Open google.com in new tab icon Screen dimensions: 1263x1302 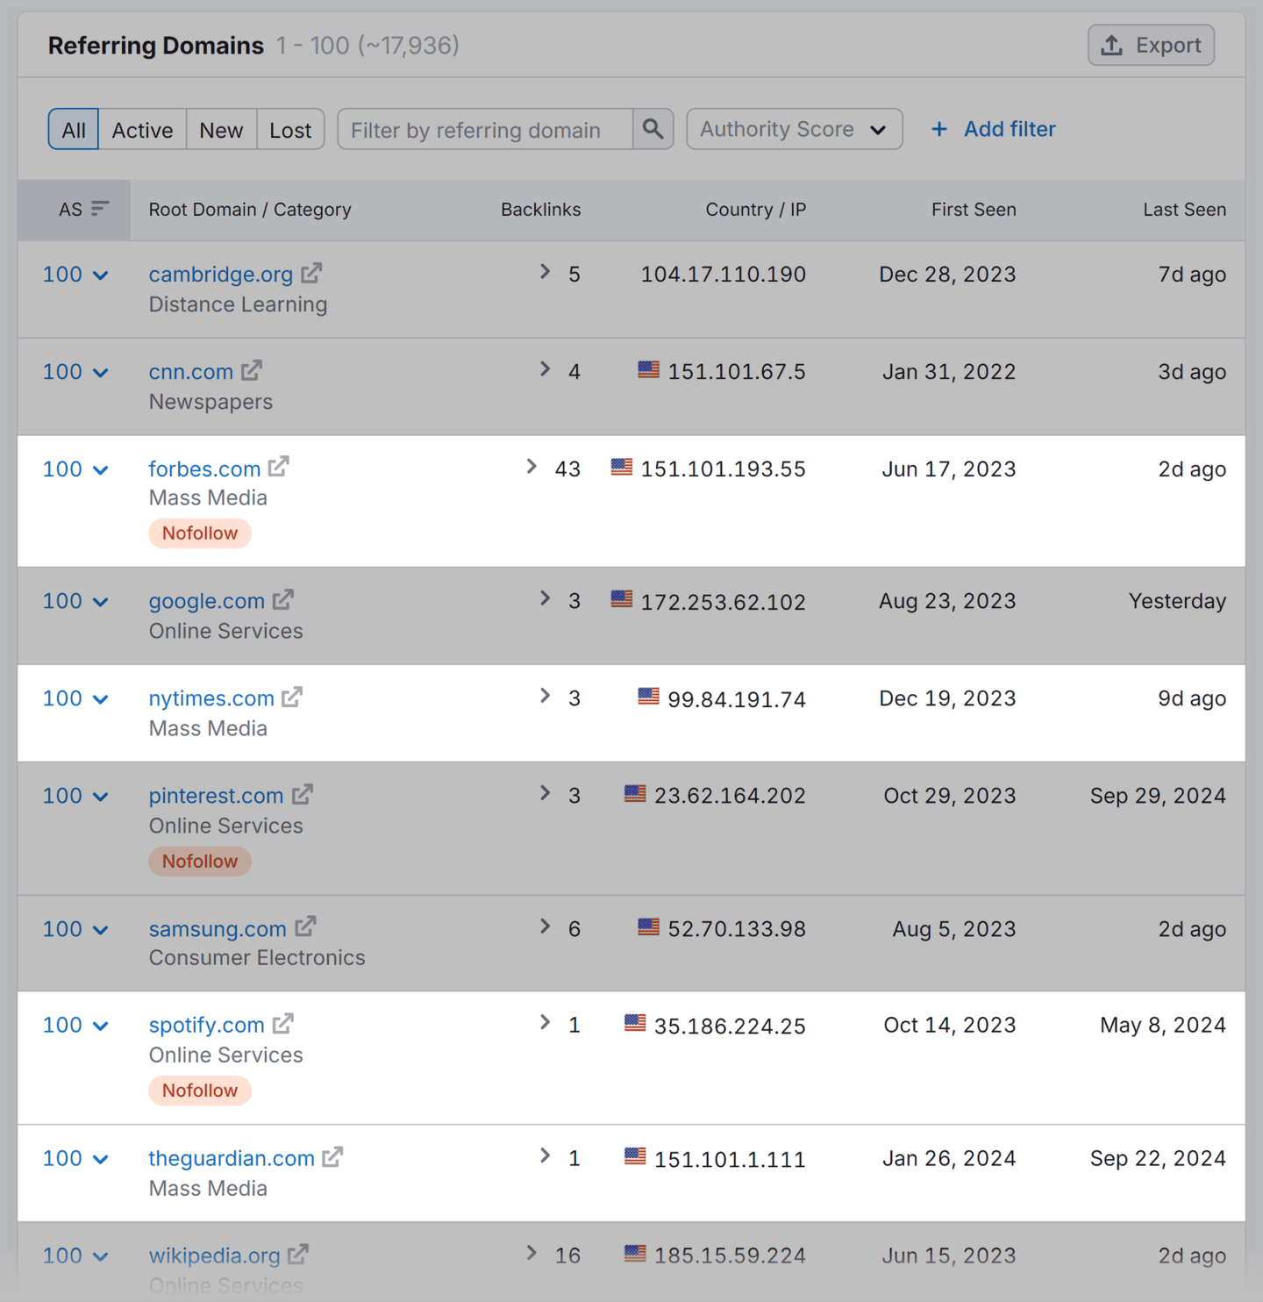[x=282, y=600]
